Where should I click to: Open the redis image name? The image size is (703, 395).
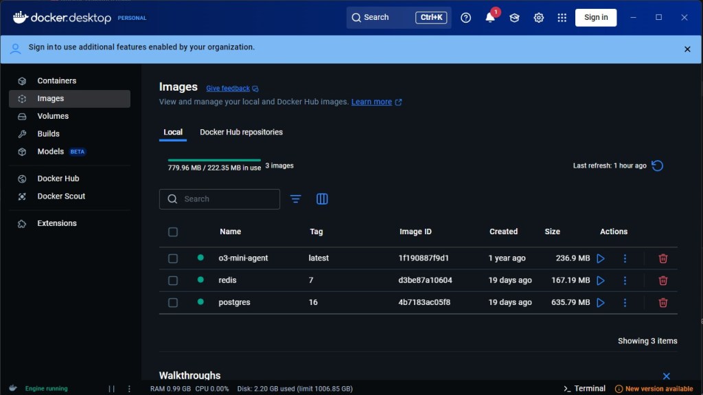tap(227, 280)
